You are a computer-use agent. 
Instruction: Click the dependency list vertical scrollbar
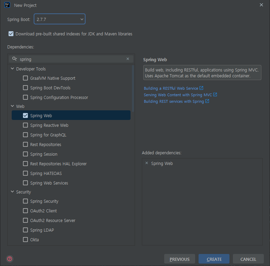click(x=133, y=88)
